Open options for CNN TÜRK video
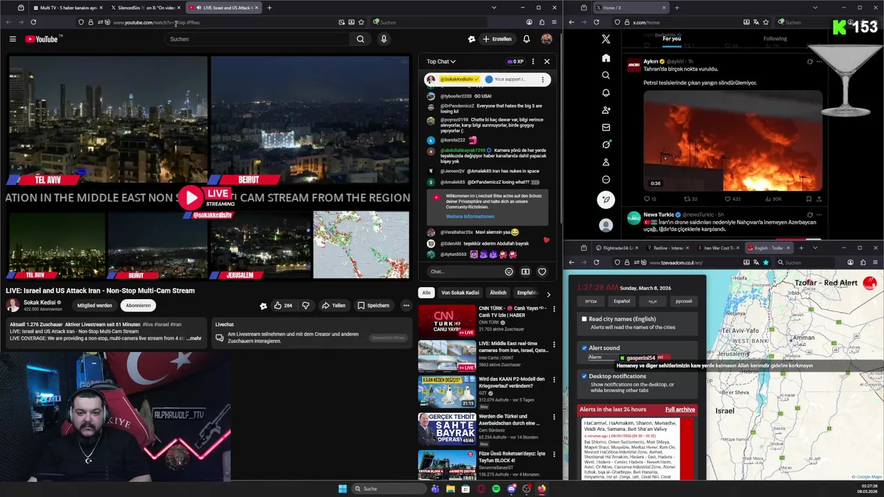 [554, 311]
